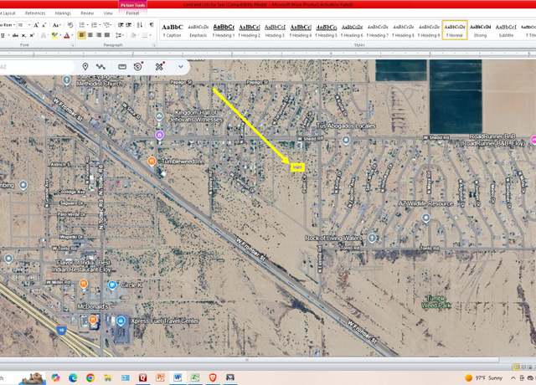Viewport: 536px width, 385px height.
Task: Open the bullet library dropdown arrow
Action: pyautogui.click(x=86, y=25)
